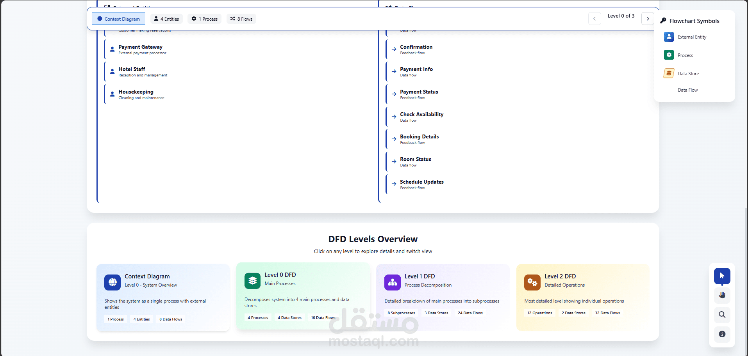The image size is (748, 356).
Task: Select the pointer/selection tool
Action: point(722,276)
